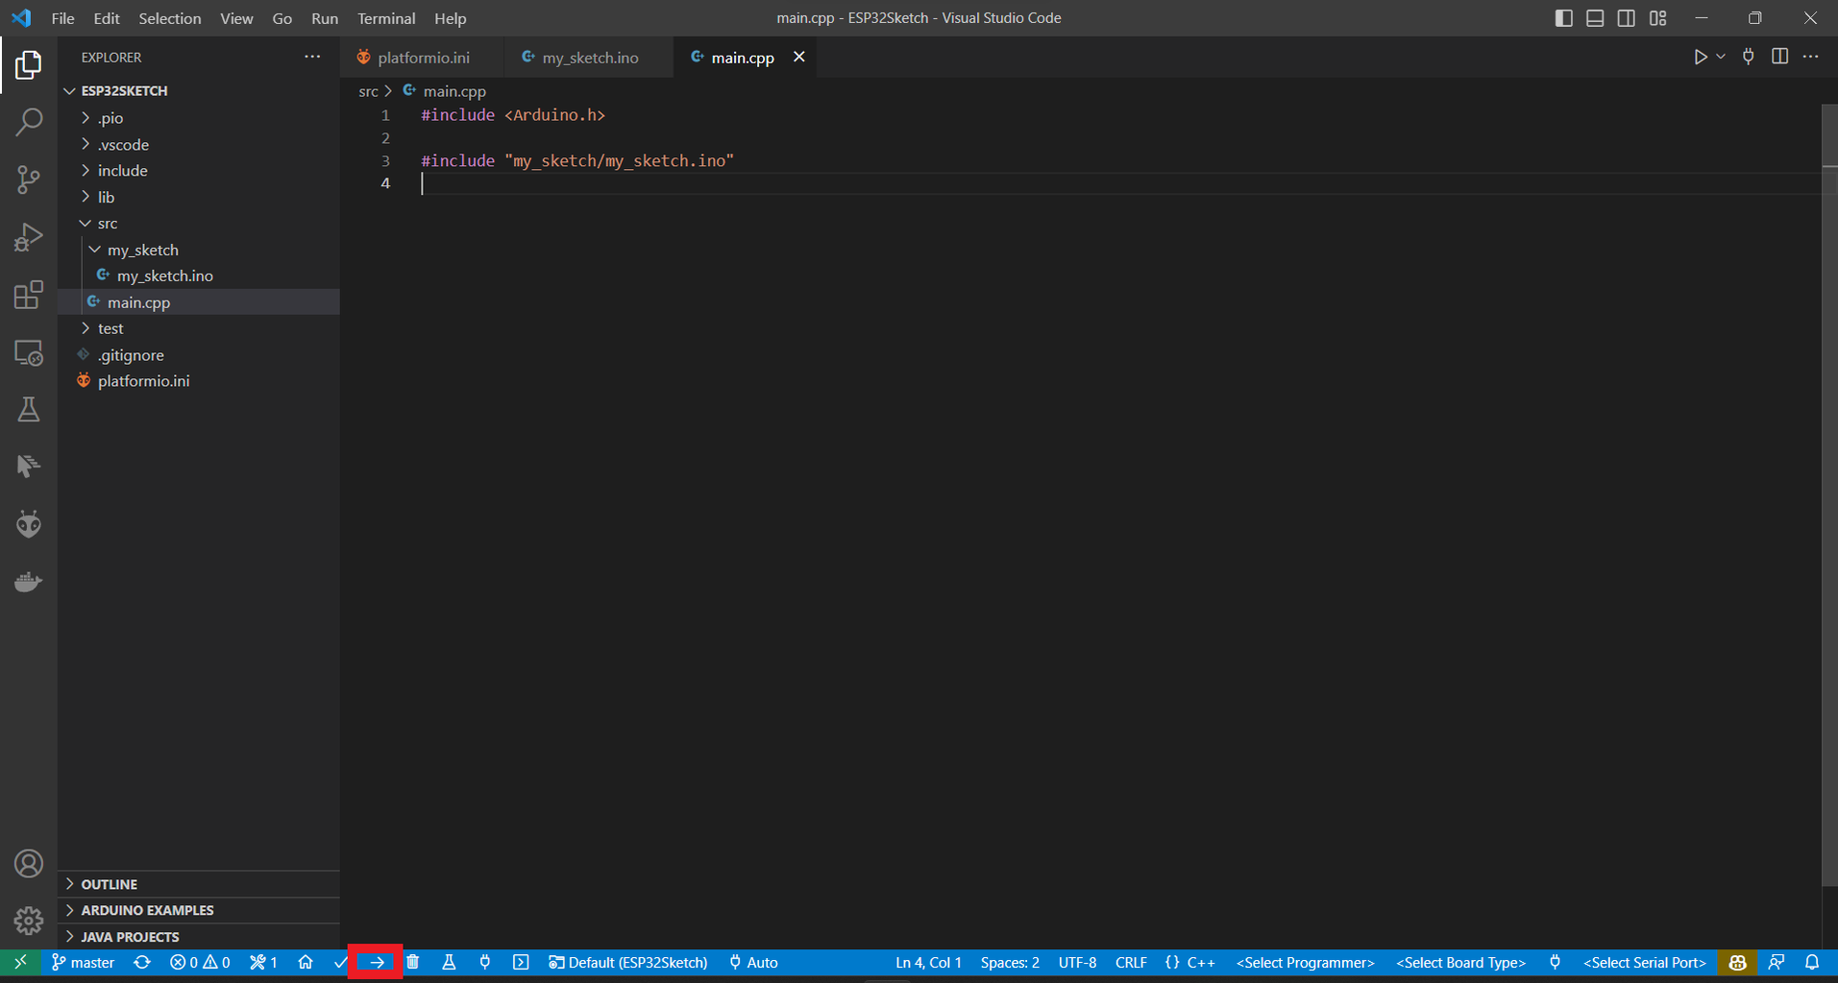The width and height of the screenshot is (1838, 983).
Task: Click the PlatformIO Test flask icon in status bar
Action: pos(449,962)
